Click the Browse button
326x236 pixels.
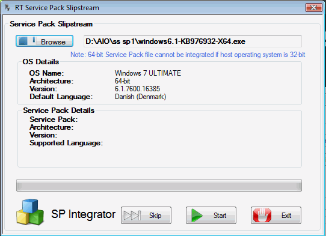[45, 41]
